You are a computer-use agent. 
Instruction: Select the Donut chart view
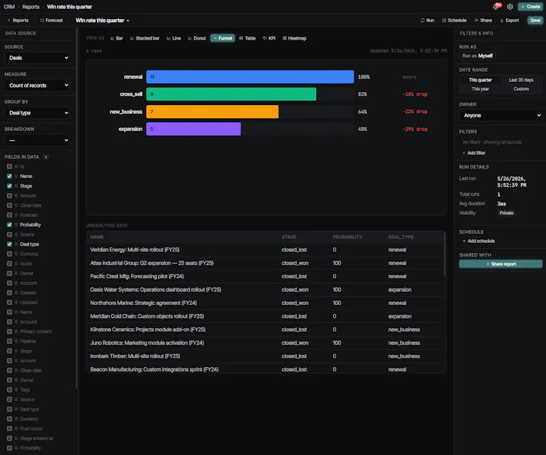197,38
